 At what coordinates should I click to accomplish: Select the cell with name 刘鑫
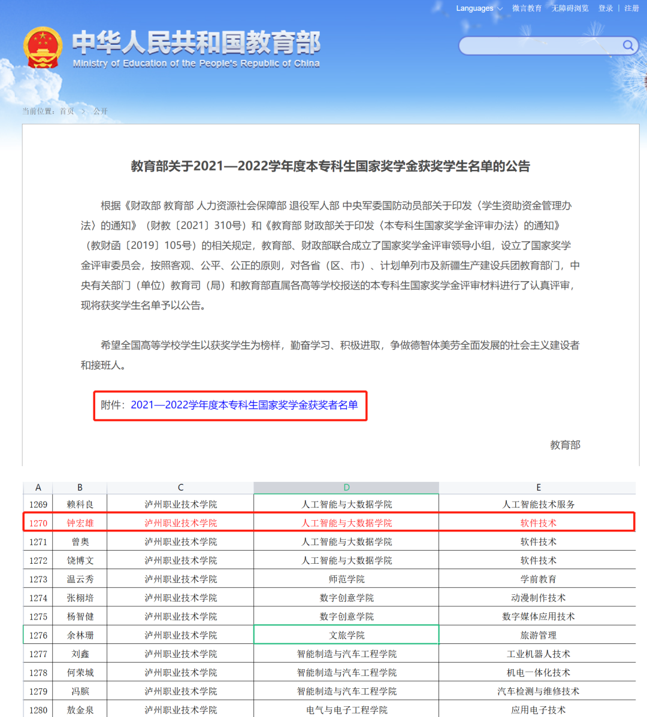click(80, 654)
